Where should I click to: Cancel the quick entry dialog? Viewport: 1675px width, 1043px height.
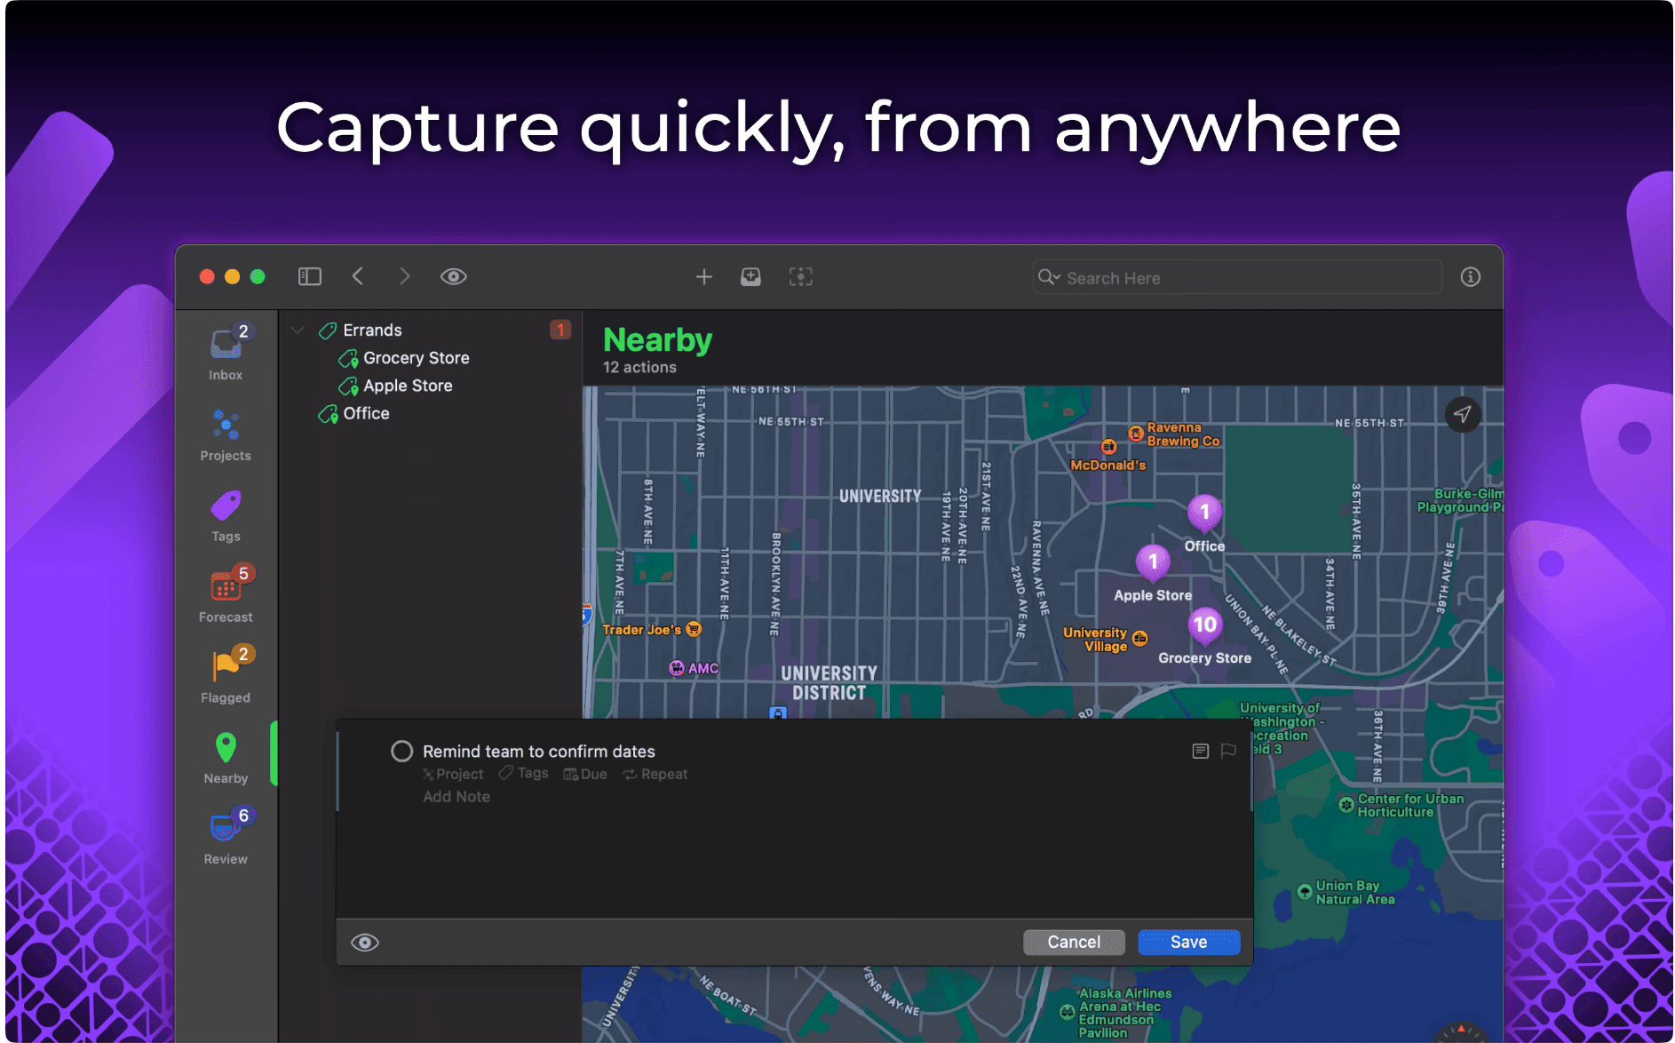coord(1073,943)
